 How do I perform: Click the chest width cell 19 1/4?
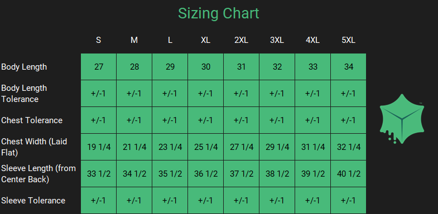(x=99, y=147)
